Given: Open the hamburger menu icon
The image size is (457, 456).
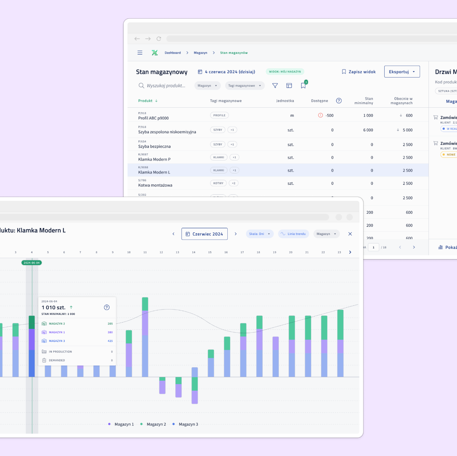Looking at the screenshot, I should coord(140,53).
